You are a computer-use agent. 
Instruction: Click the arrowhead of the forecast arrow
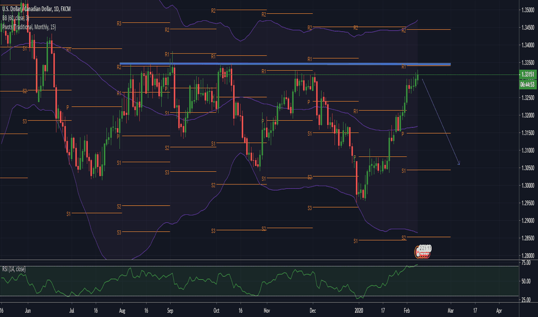[459, 164]
